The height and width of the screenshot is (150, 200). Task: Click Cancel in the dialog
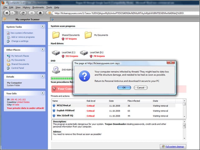(x=141, y=87)
